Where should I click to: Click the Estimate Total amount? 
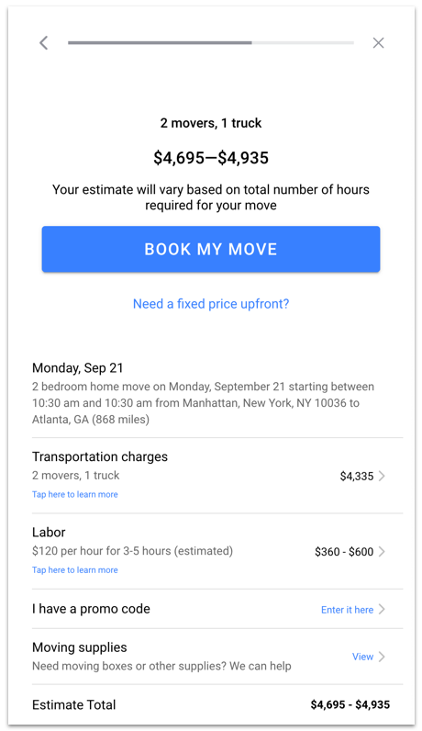click(x=350, y=704)
